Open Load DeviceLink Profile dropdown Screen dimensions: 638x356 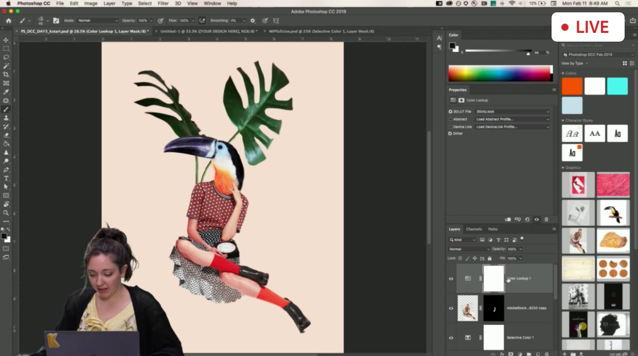click(x=512, y=126)
